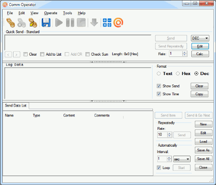Enable the Add to List checkbox
The width and height of the screenshot is (216, 185).
[42, 54]
